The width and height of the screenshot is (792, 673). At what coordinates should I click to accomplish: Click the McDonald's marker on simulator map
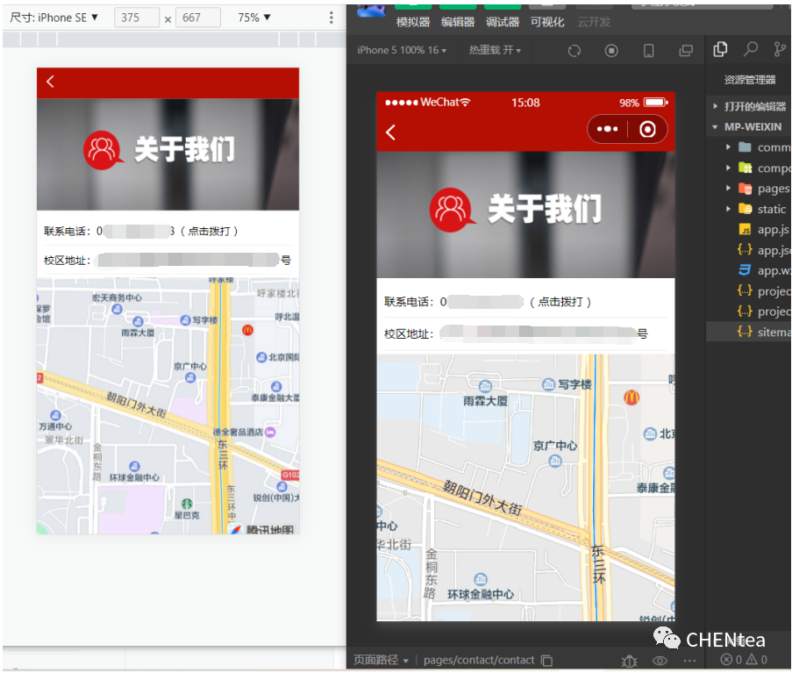631,397
